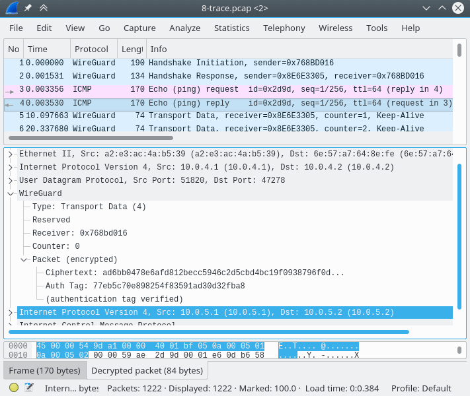This screenshot has width=470, height=396.
Task: Expand the User Datagram Protocol node
Action: (x=10, y=180)
